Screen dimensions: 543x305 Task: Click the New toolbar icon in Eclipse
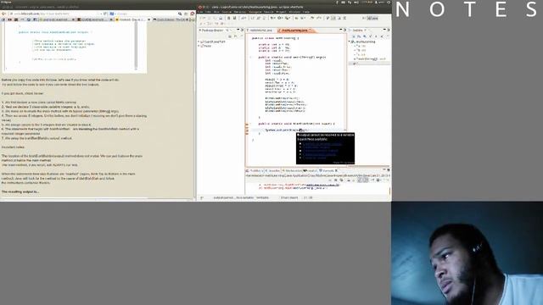click(x=202, y=18)
